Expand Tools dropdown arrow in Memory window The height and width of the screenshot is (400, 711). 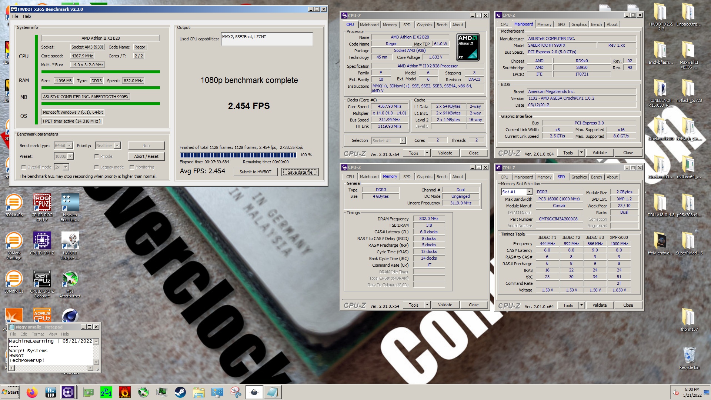point(427,305)
